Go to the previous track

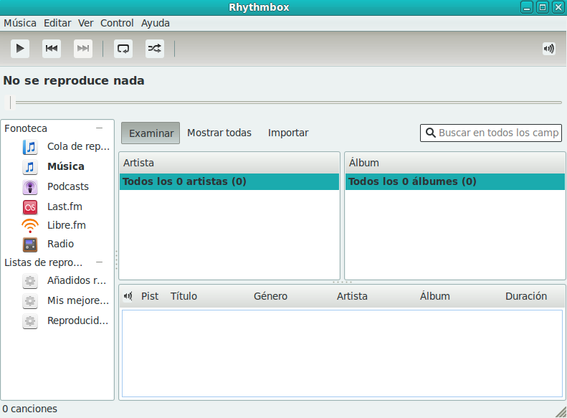point(52,49)
